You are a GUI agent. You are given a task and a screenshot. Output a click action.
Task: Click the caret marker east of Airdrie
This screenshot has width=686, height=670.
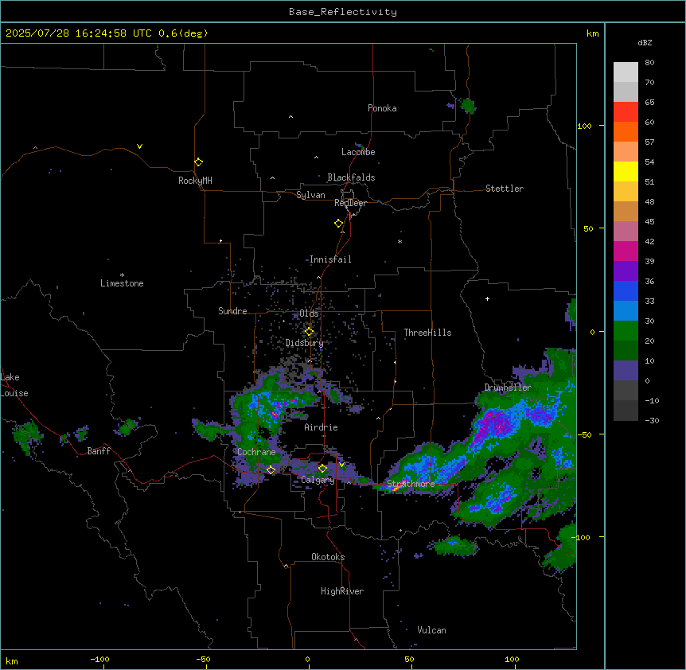(x=379, y=419)
